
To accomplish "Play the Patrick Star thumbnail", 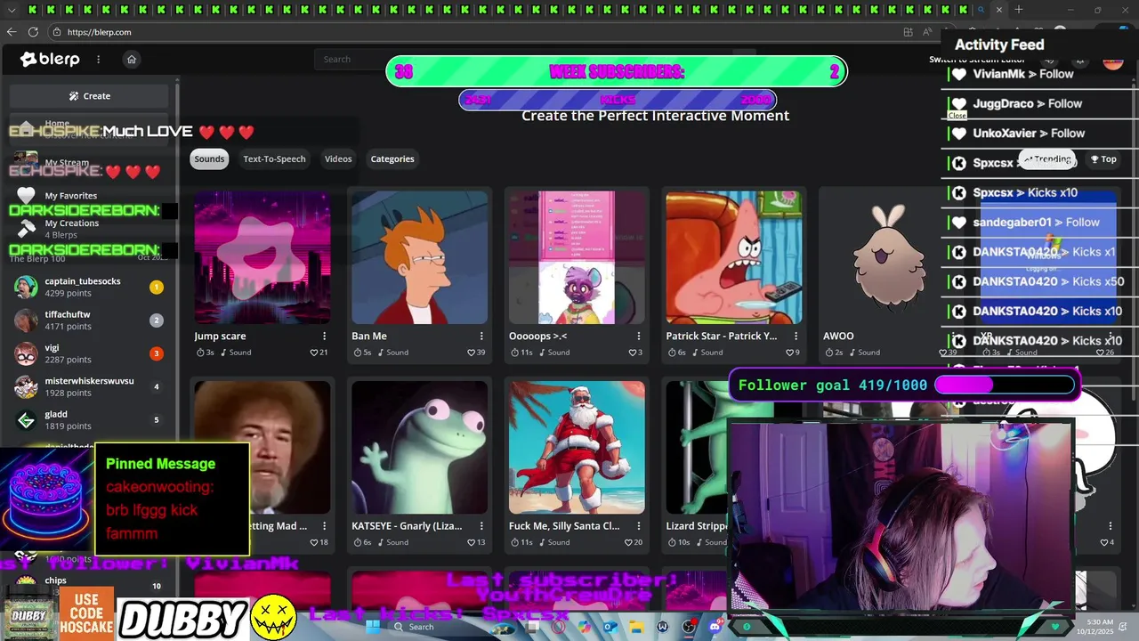I will pyautogui.click(x=733, y=257).
